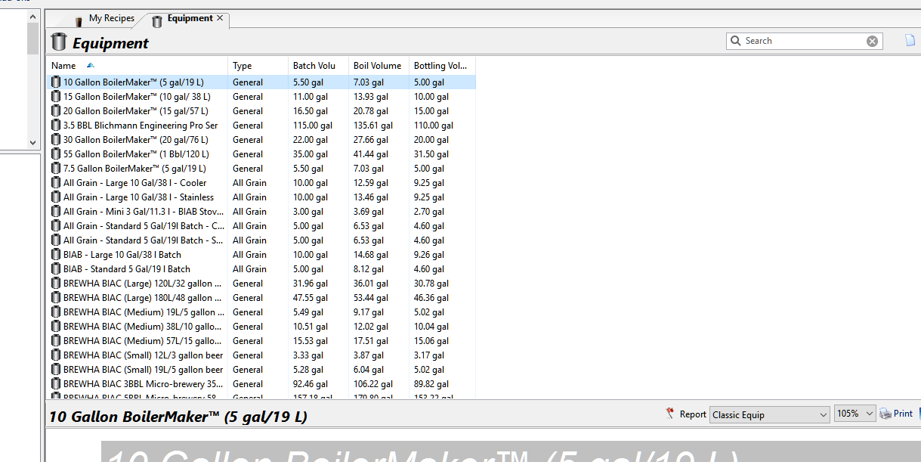The height and width of the screenshot is (462, 921).
Task: Click the beer icon on My Recipes tab
Action: 79,20
